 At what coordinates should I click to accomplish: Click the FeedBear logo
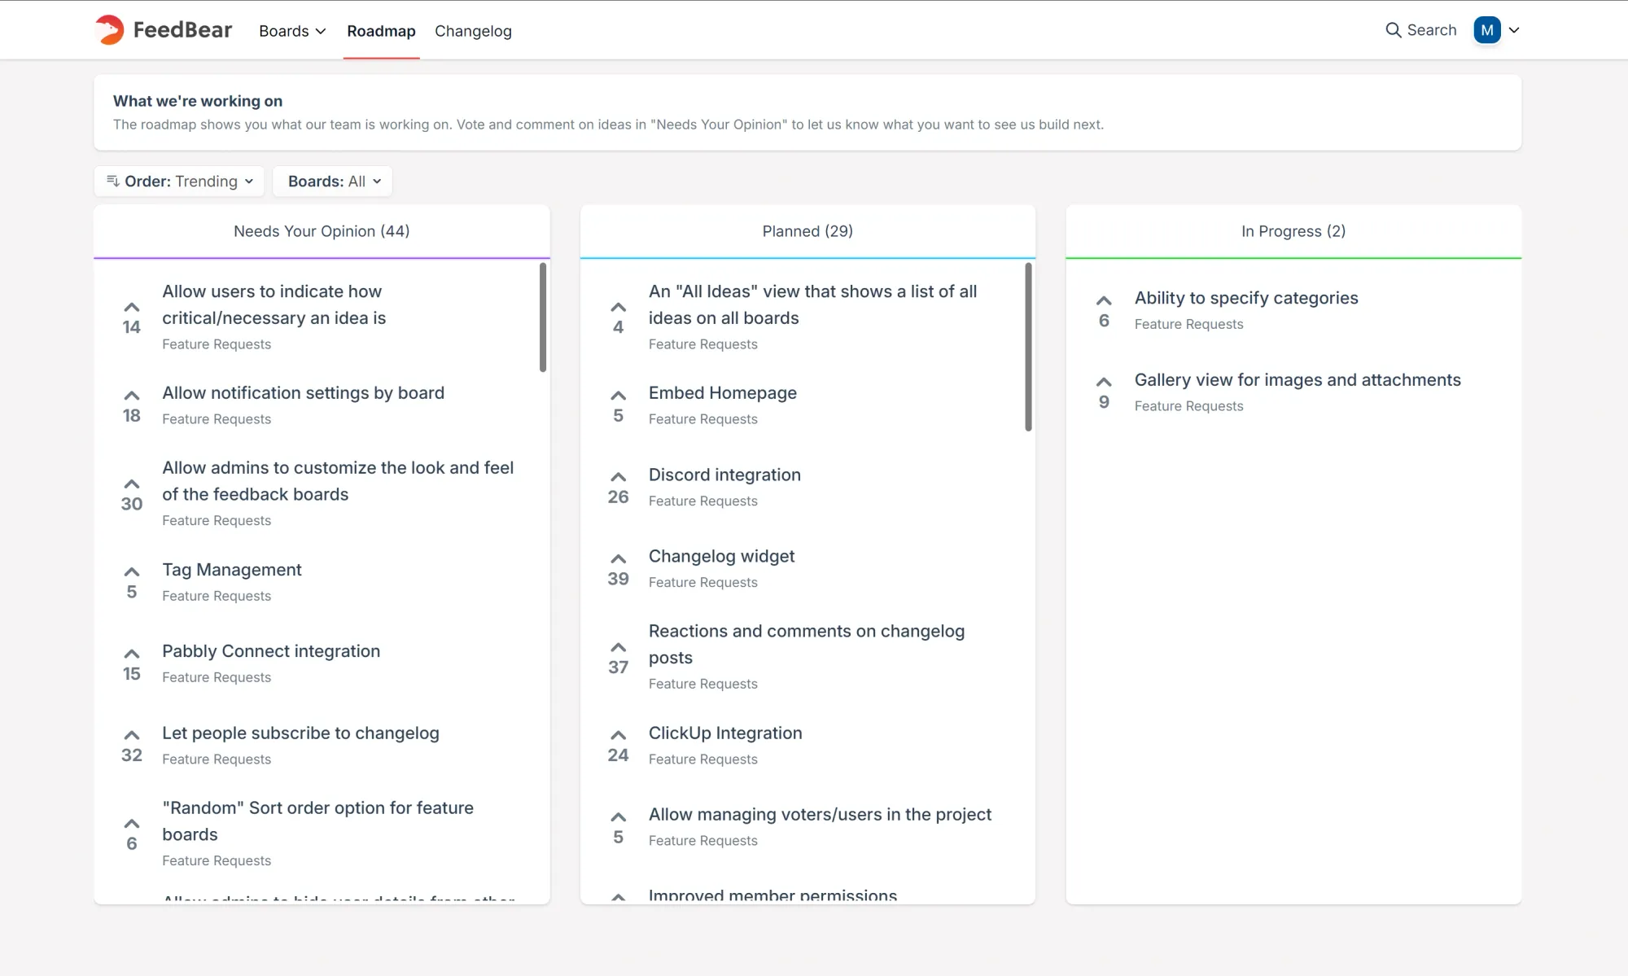pyautogui.click(x=162, y=30)
